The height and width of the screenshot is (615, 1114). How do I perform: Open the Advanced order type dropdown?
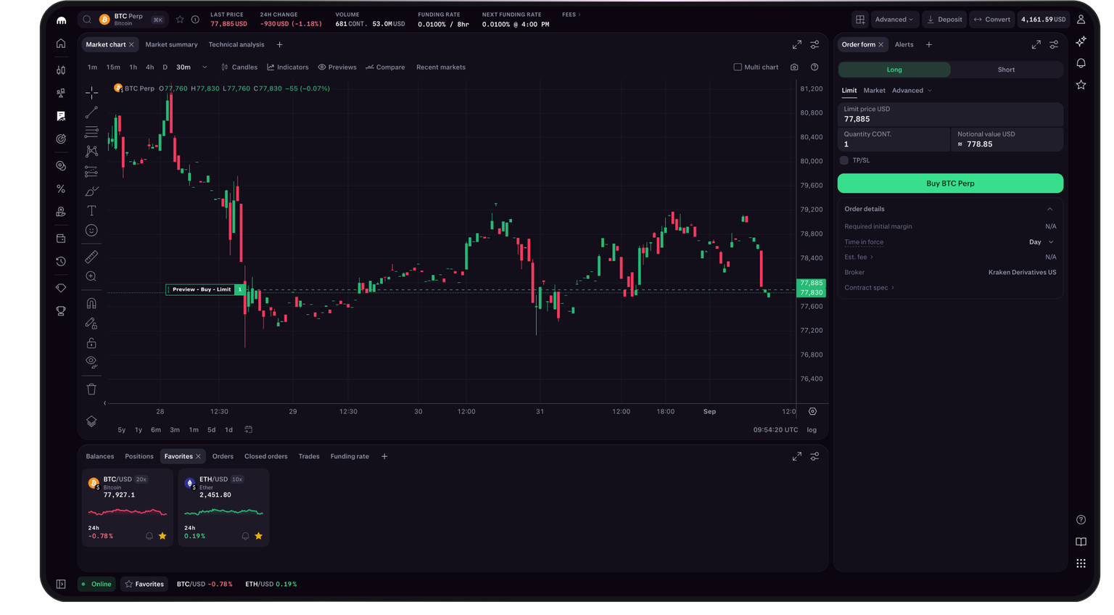[x=912, y=91]
